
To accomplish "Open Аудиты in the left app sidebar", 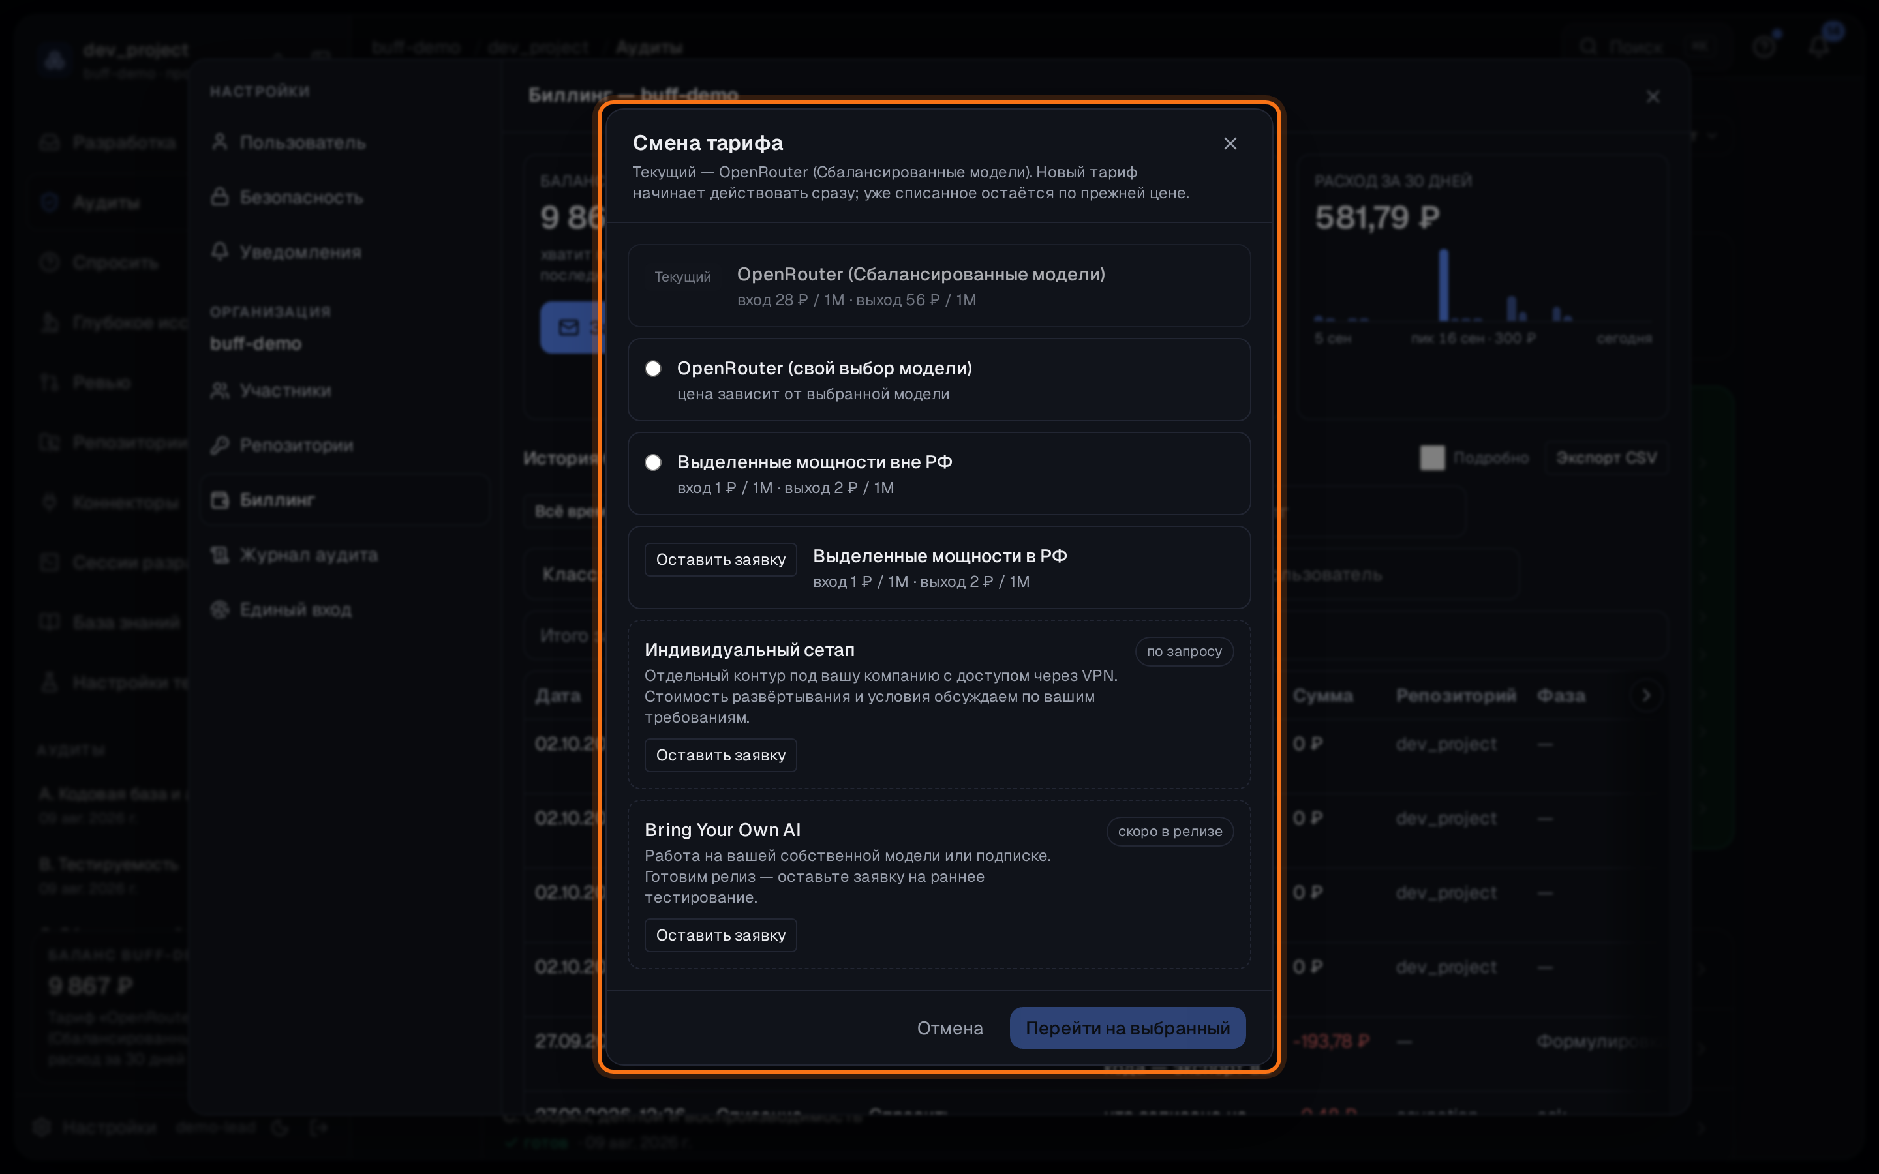I will point(106,203).
